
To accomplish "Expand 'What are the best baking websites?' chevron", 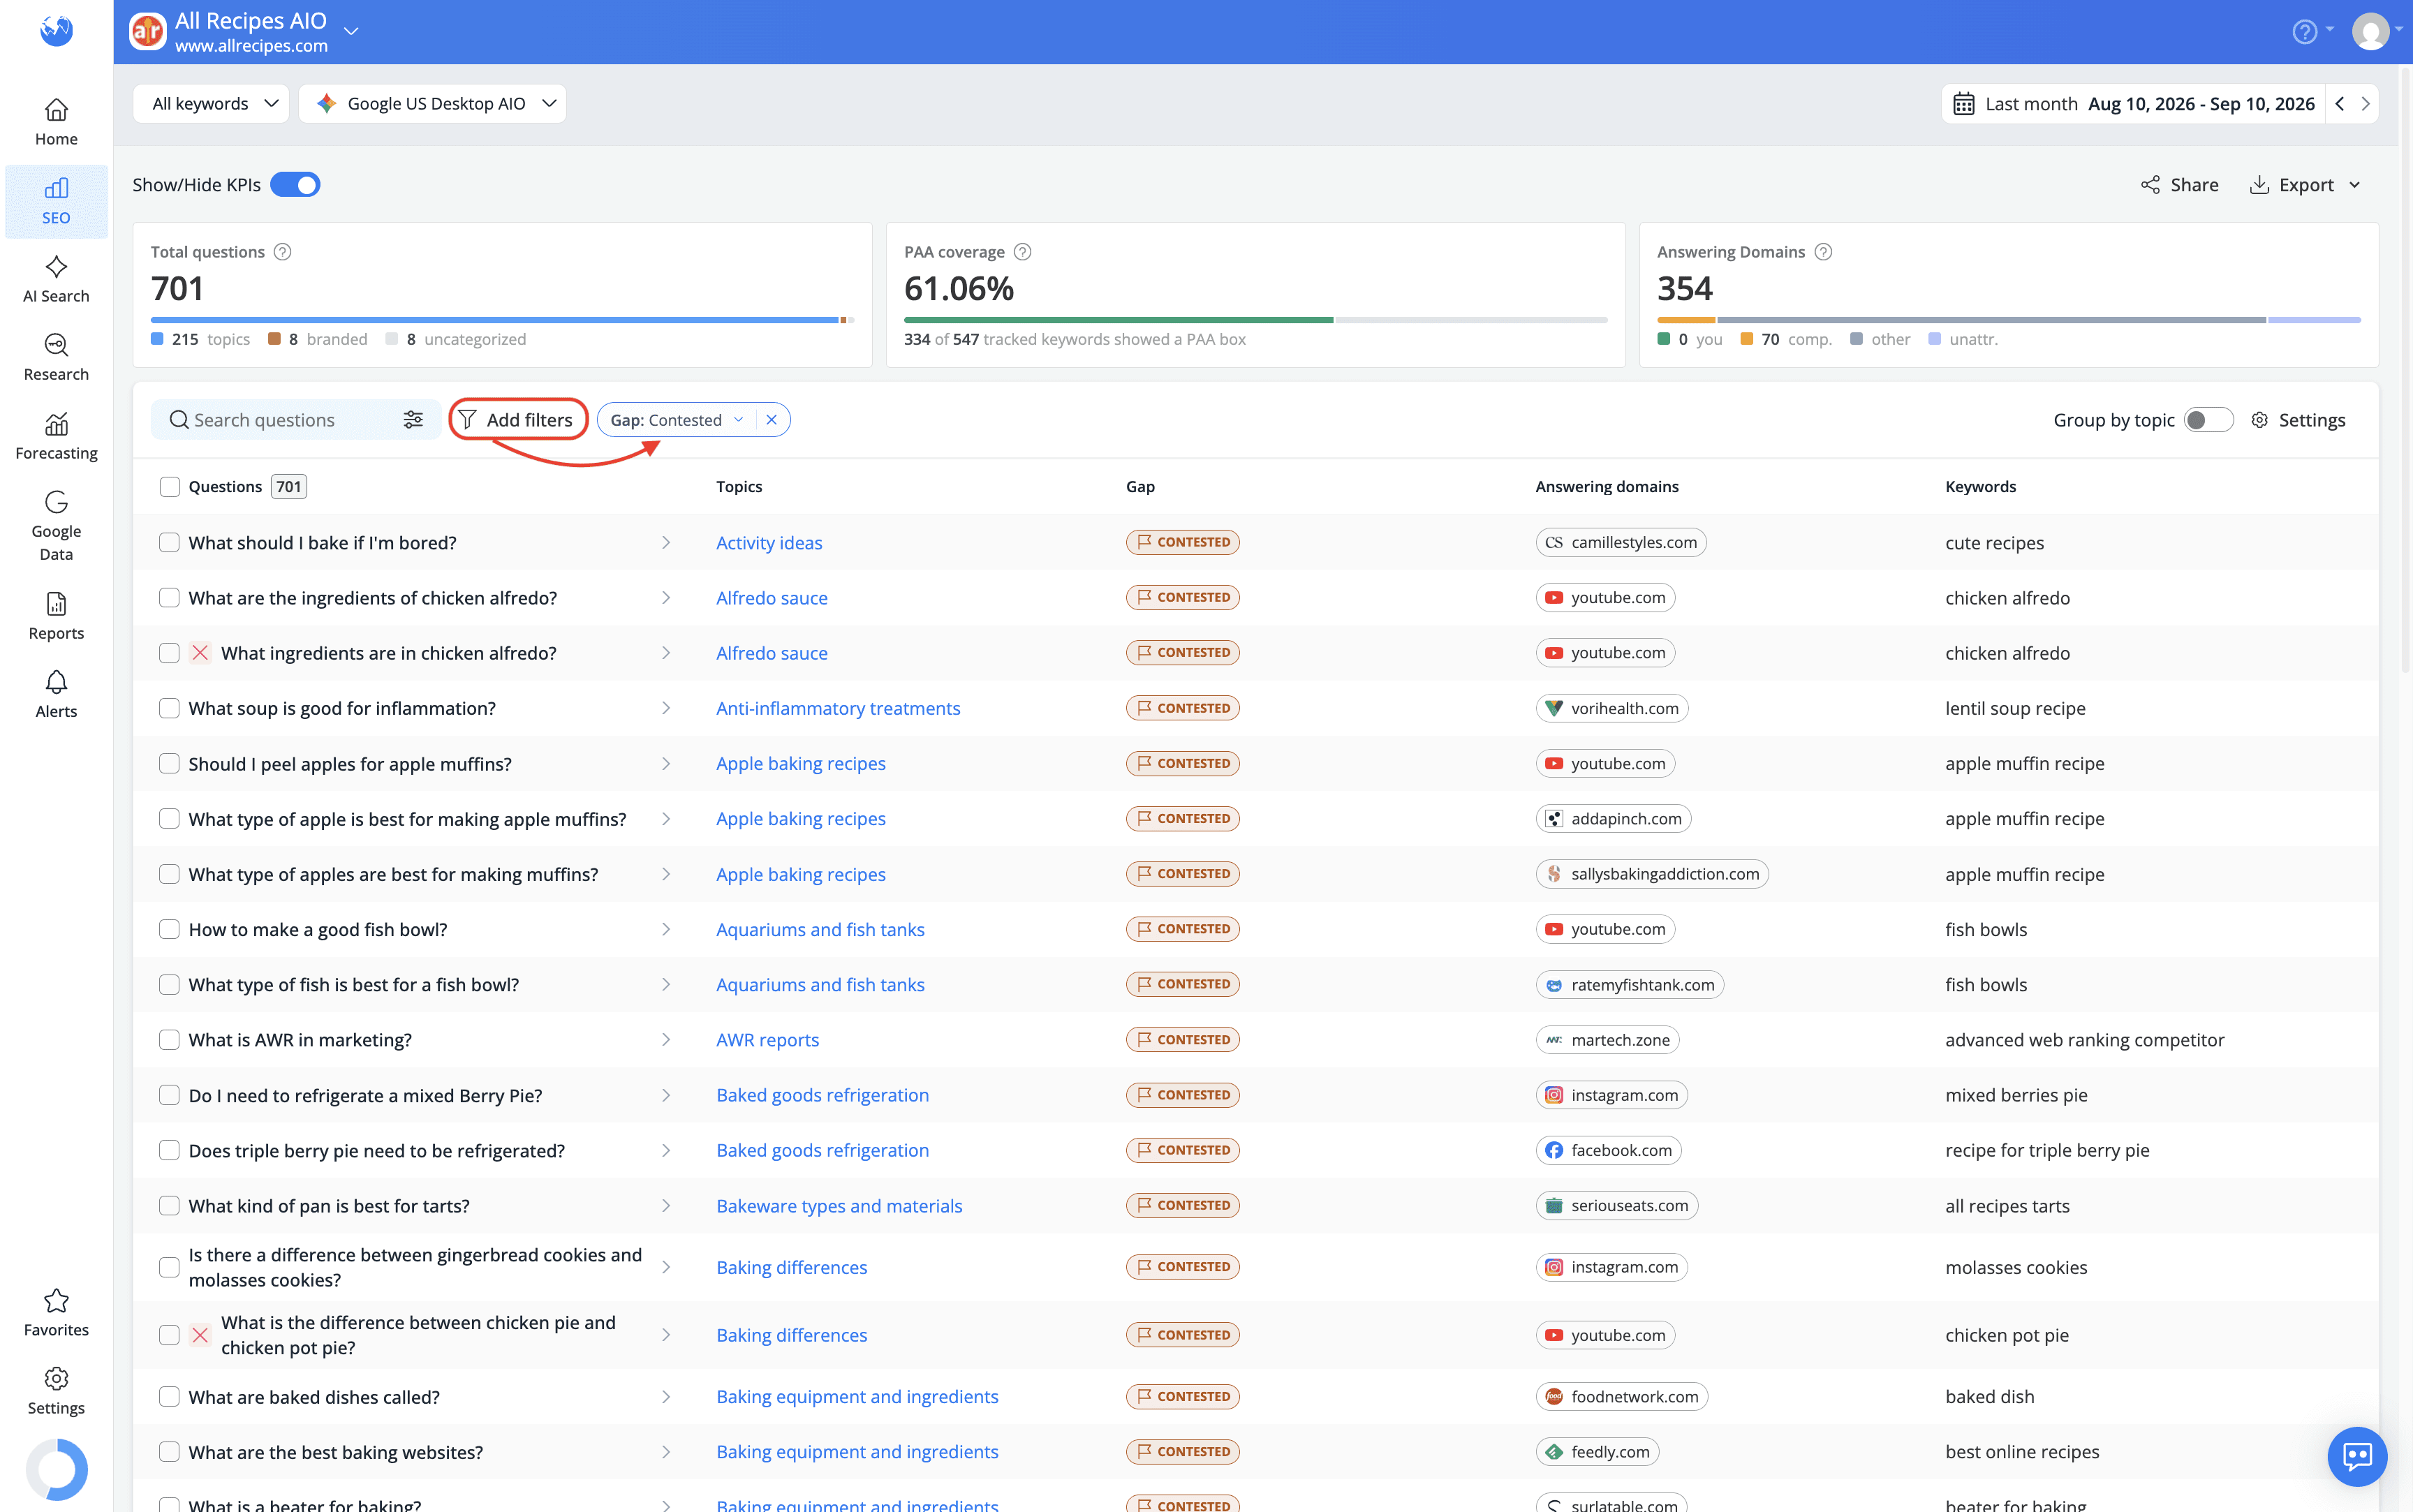I will tap(666, 1452).
